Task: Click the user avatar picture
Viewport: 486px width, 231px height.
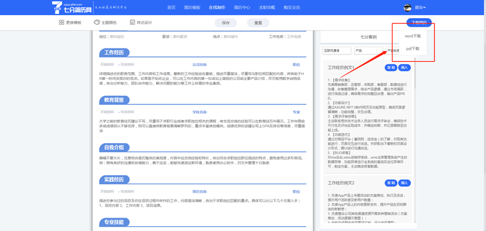Action: [x=407, y=7]
